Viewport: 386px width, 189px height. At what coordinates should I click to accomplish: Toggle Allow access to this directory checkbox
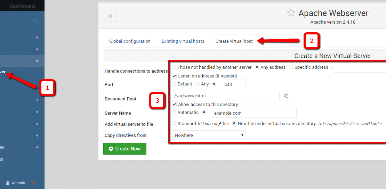click(174, 104)
